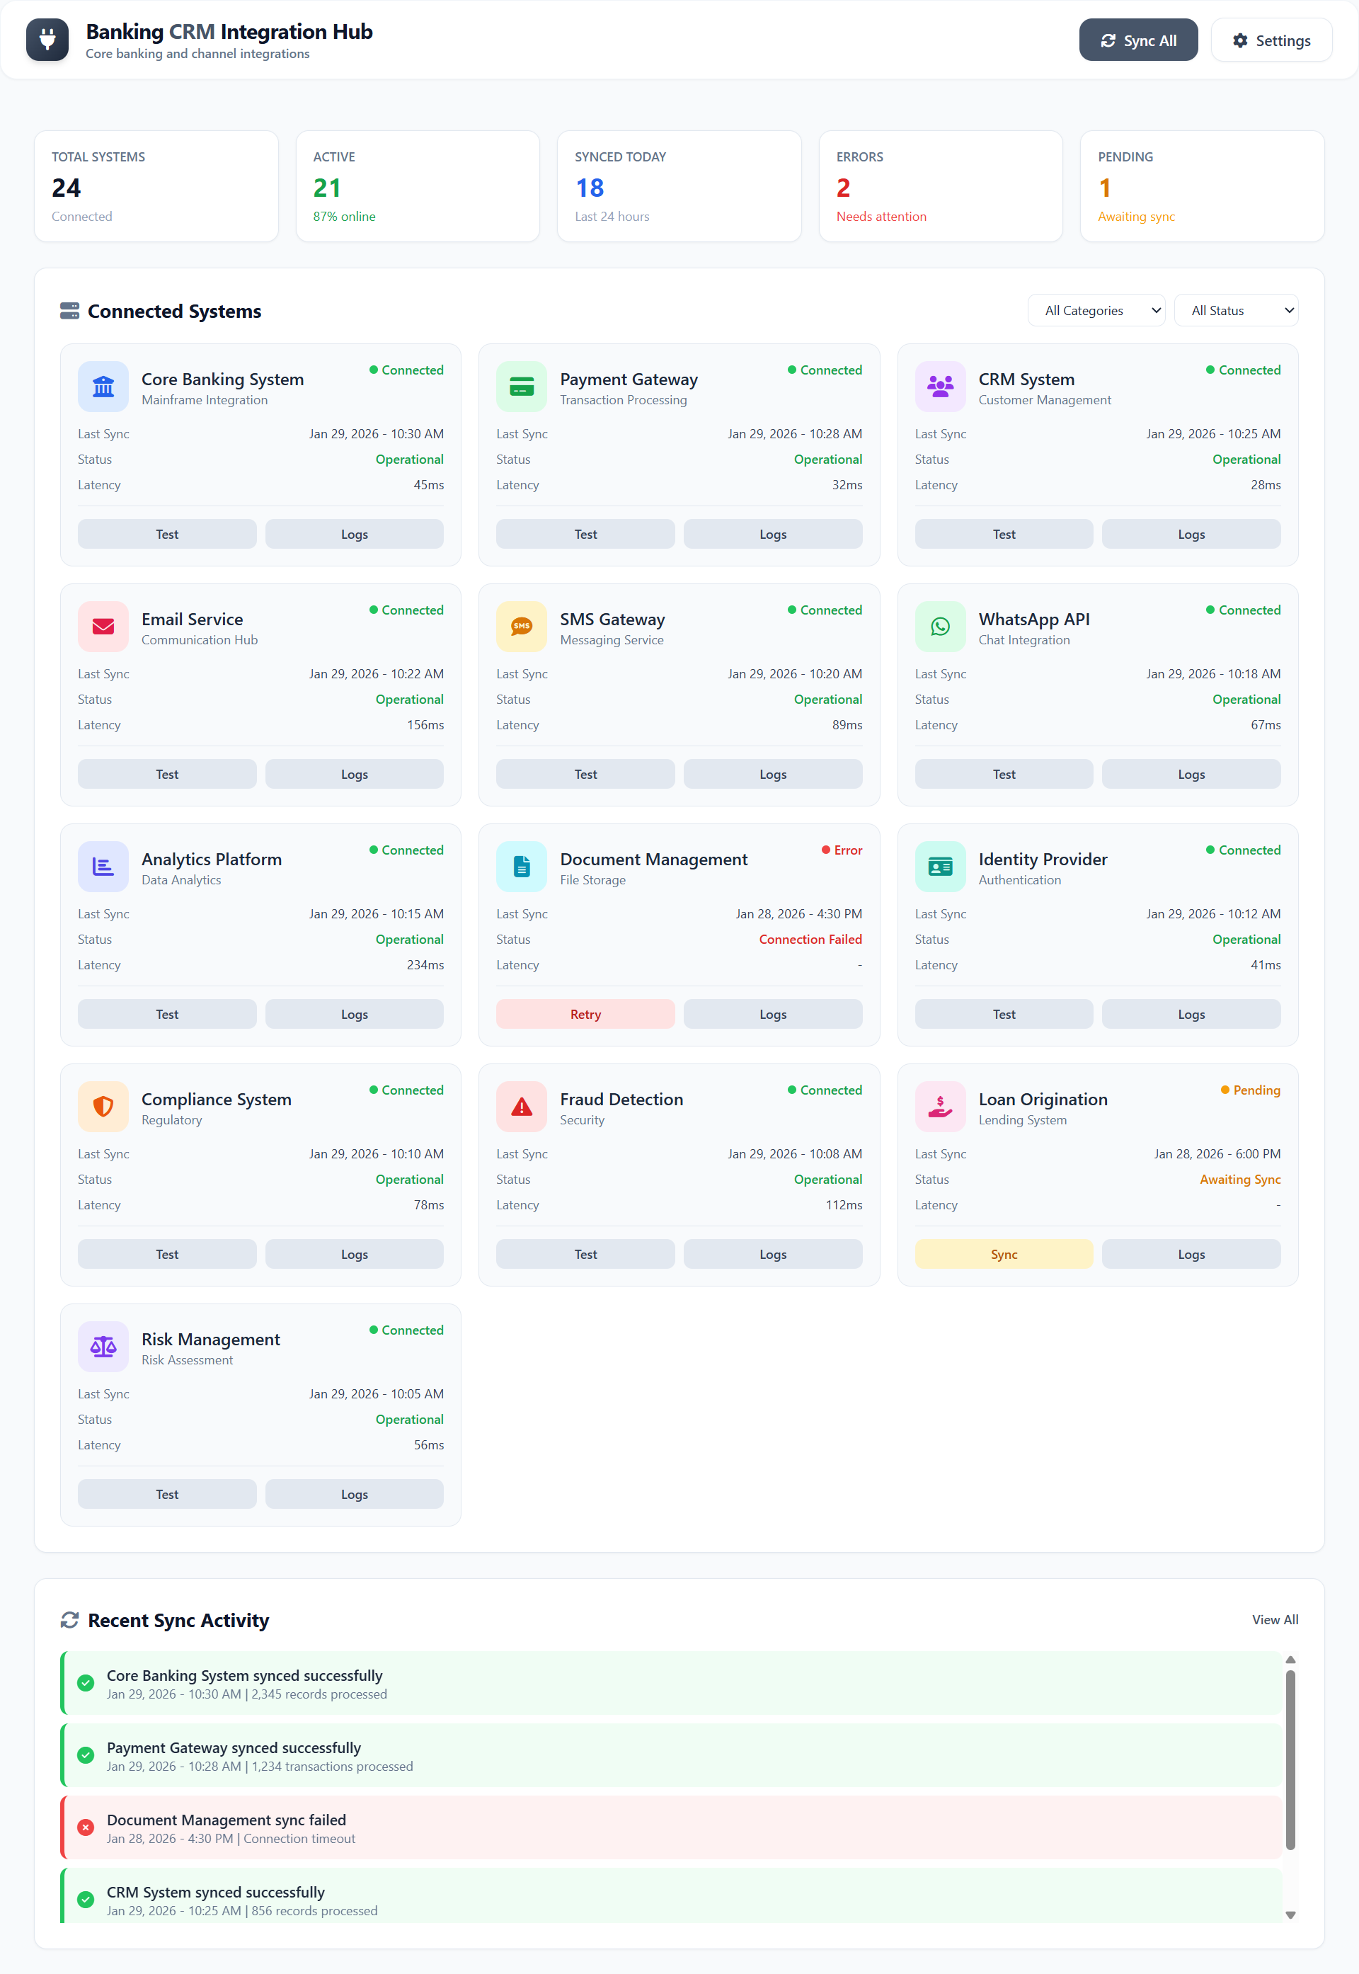Select the Payment Gateway card icon
This screenshot has height=1974, width=1359.
[x=520, y=386]
